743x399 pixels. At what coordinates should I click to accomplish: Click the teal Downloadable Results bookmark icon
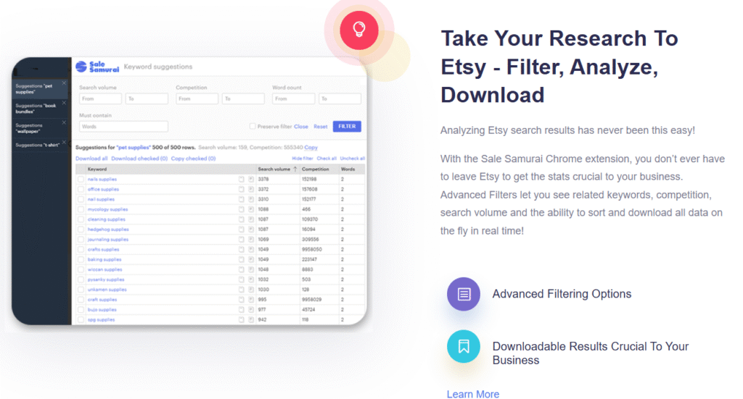(x=464, y=347)
